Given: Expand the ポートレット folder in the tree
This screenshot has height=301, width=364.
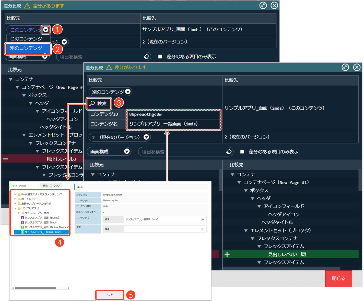Looking at the screenshot, I should pos(15,199).
